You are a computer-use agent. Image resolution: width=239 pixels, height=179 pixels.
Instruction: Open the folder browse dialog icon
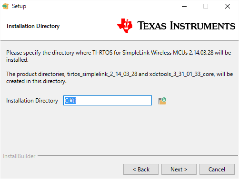(162, 101)
